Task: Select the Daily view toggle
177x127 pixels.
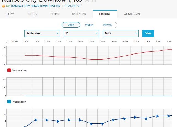Action: (71, 25)
